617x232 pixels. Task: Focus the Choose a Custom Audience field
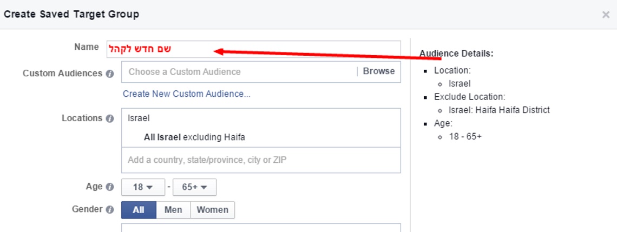(238, 72)
